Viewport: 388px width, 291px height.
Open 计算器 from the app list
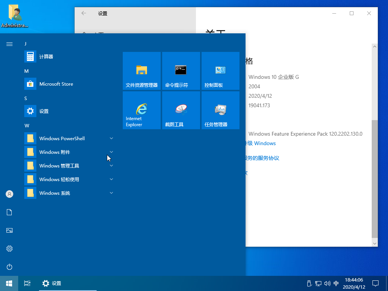(x=46, y=57)
